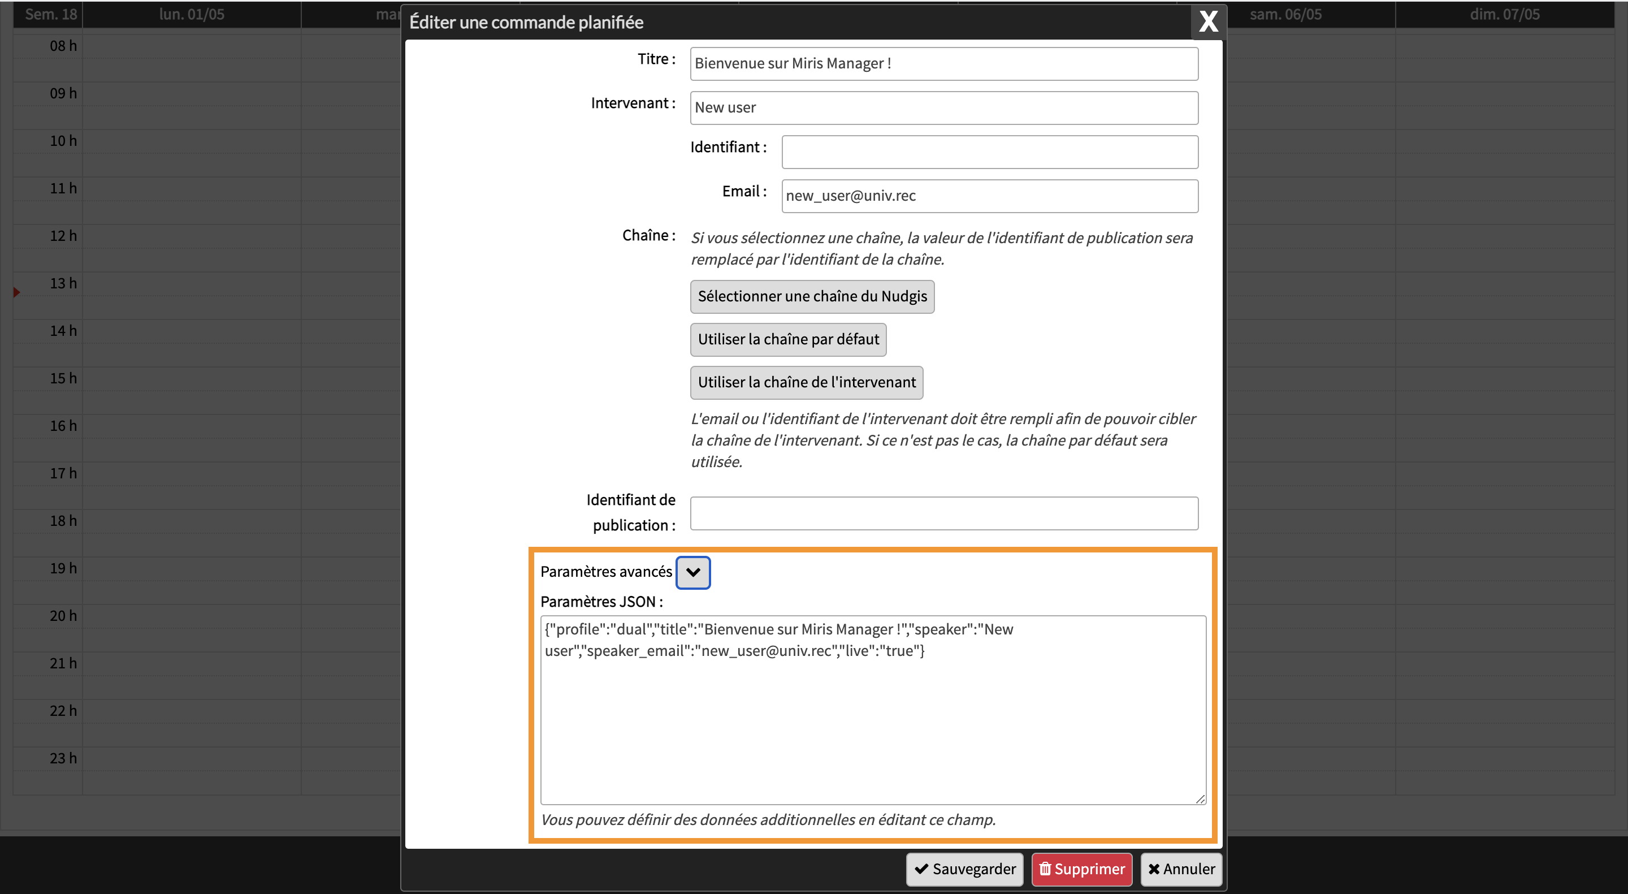Save with the Sauvegarder button
This screenshot has height=894, width=1628.
[964, 869]
